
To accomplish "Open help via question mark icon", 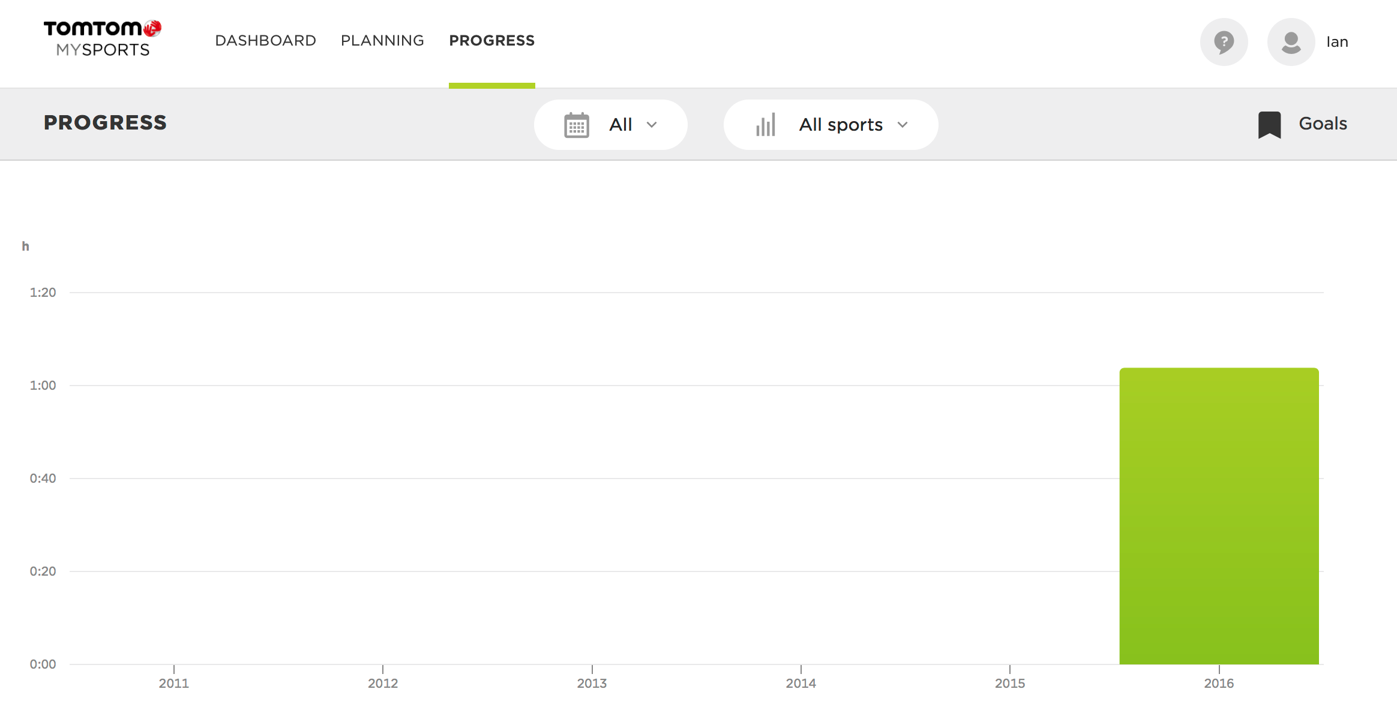I will (x=1224, y=42).
